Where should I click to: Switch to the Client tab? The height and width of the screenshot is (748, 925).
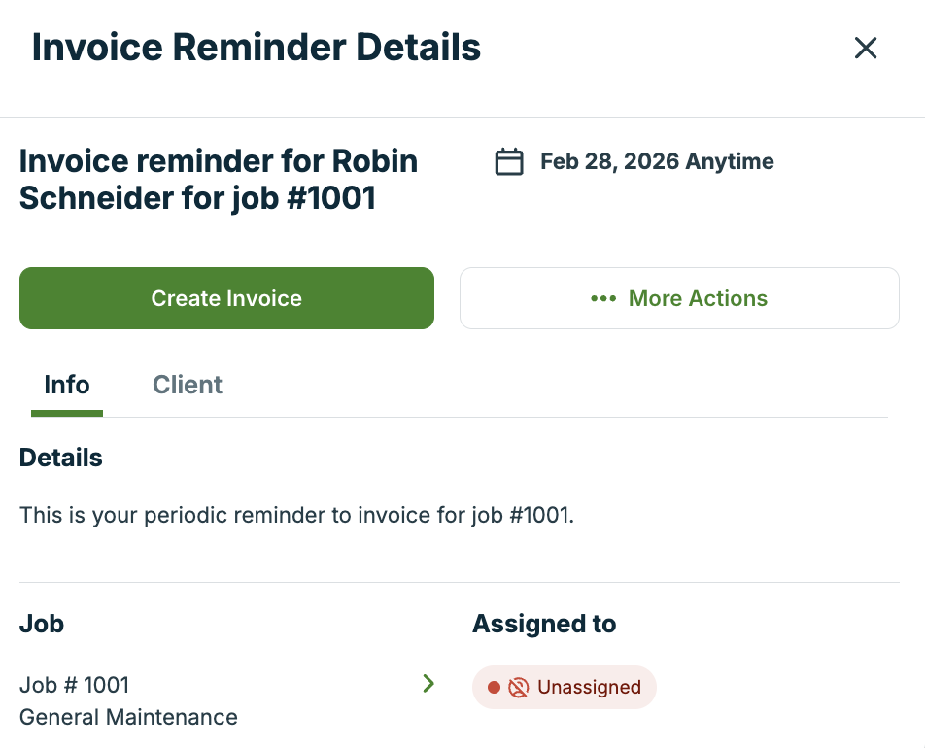[187, 385]
